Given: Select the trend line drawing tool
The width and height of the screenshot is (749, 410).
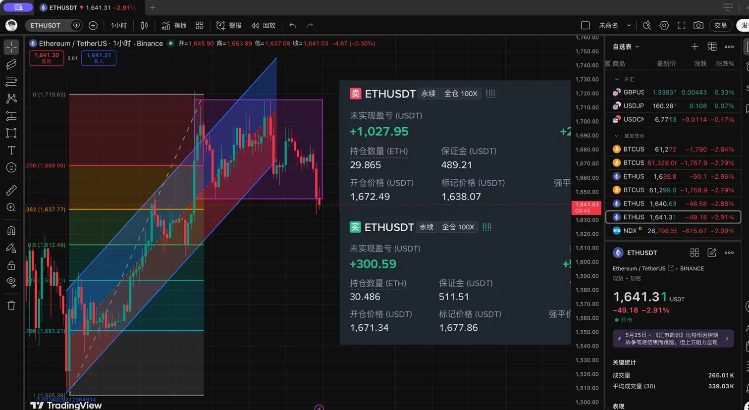Looking at the screenshot, I should click(11, 64).
